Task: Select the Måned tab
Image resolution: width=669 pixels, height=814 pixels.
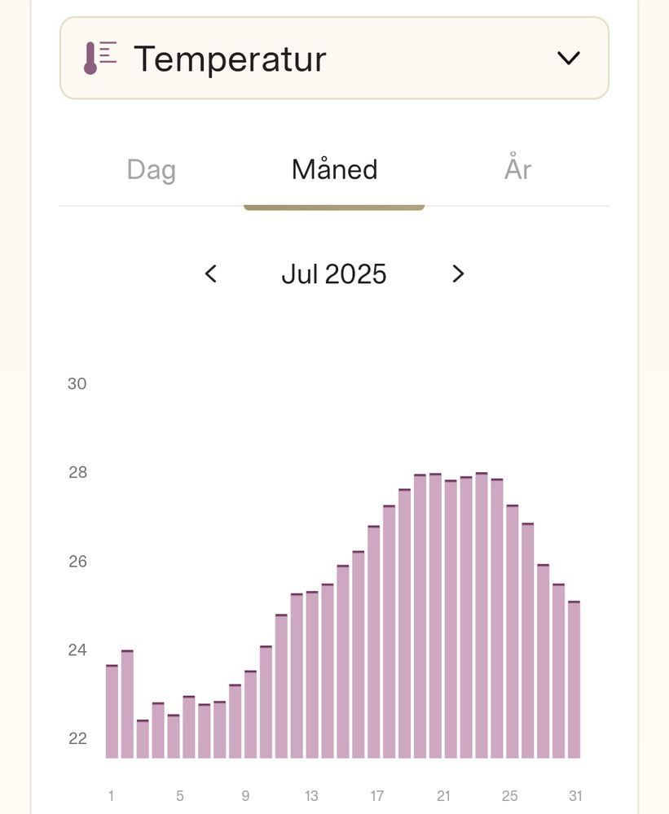Action: [334, 170]
